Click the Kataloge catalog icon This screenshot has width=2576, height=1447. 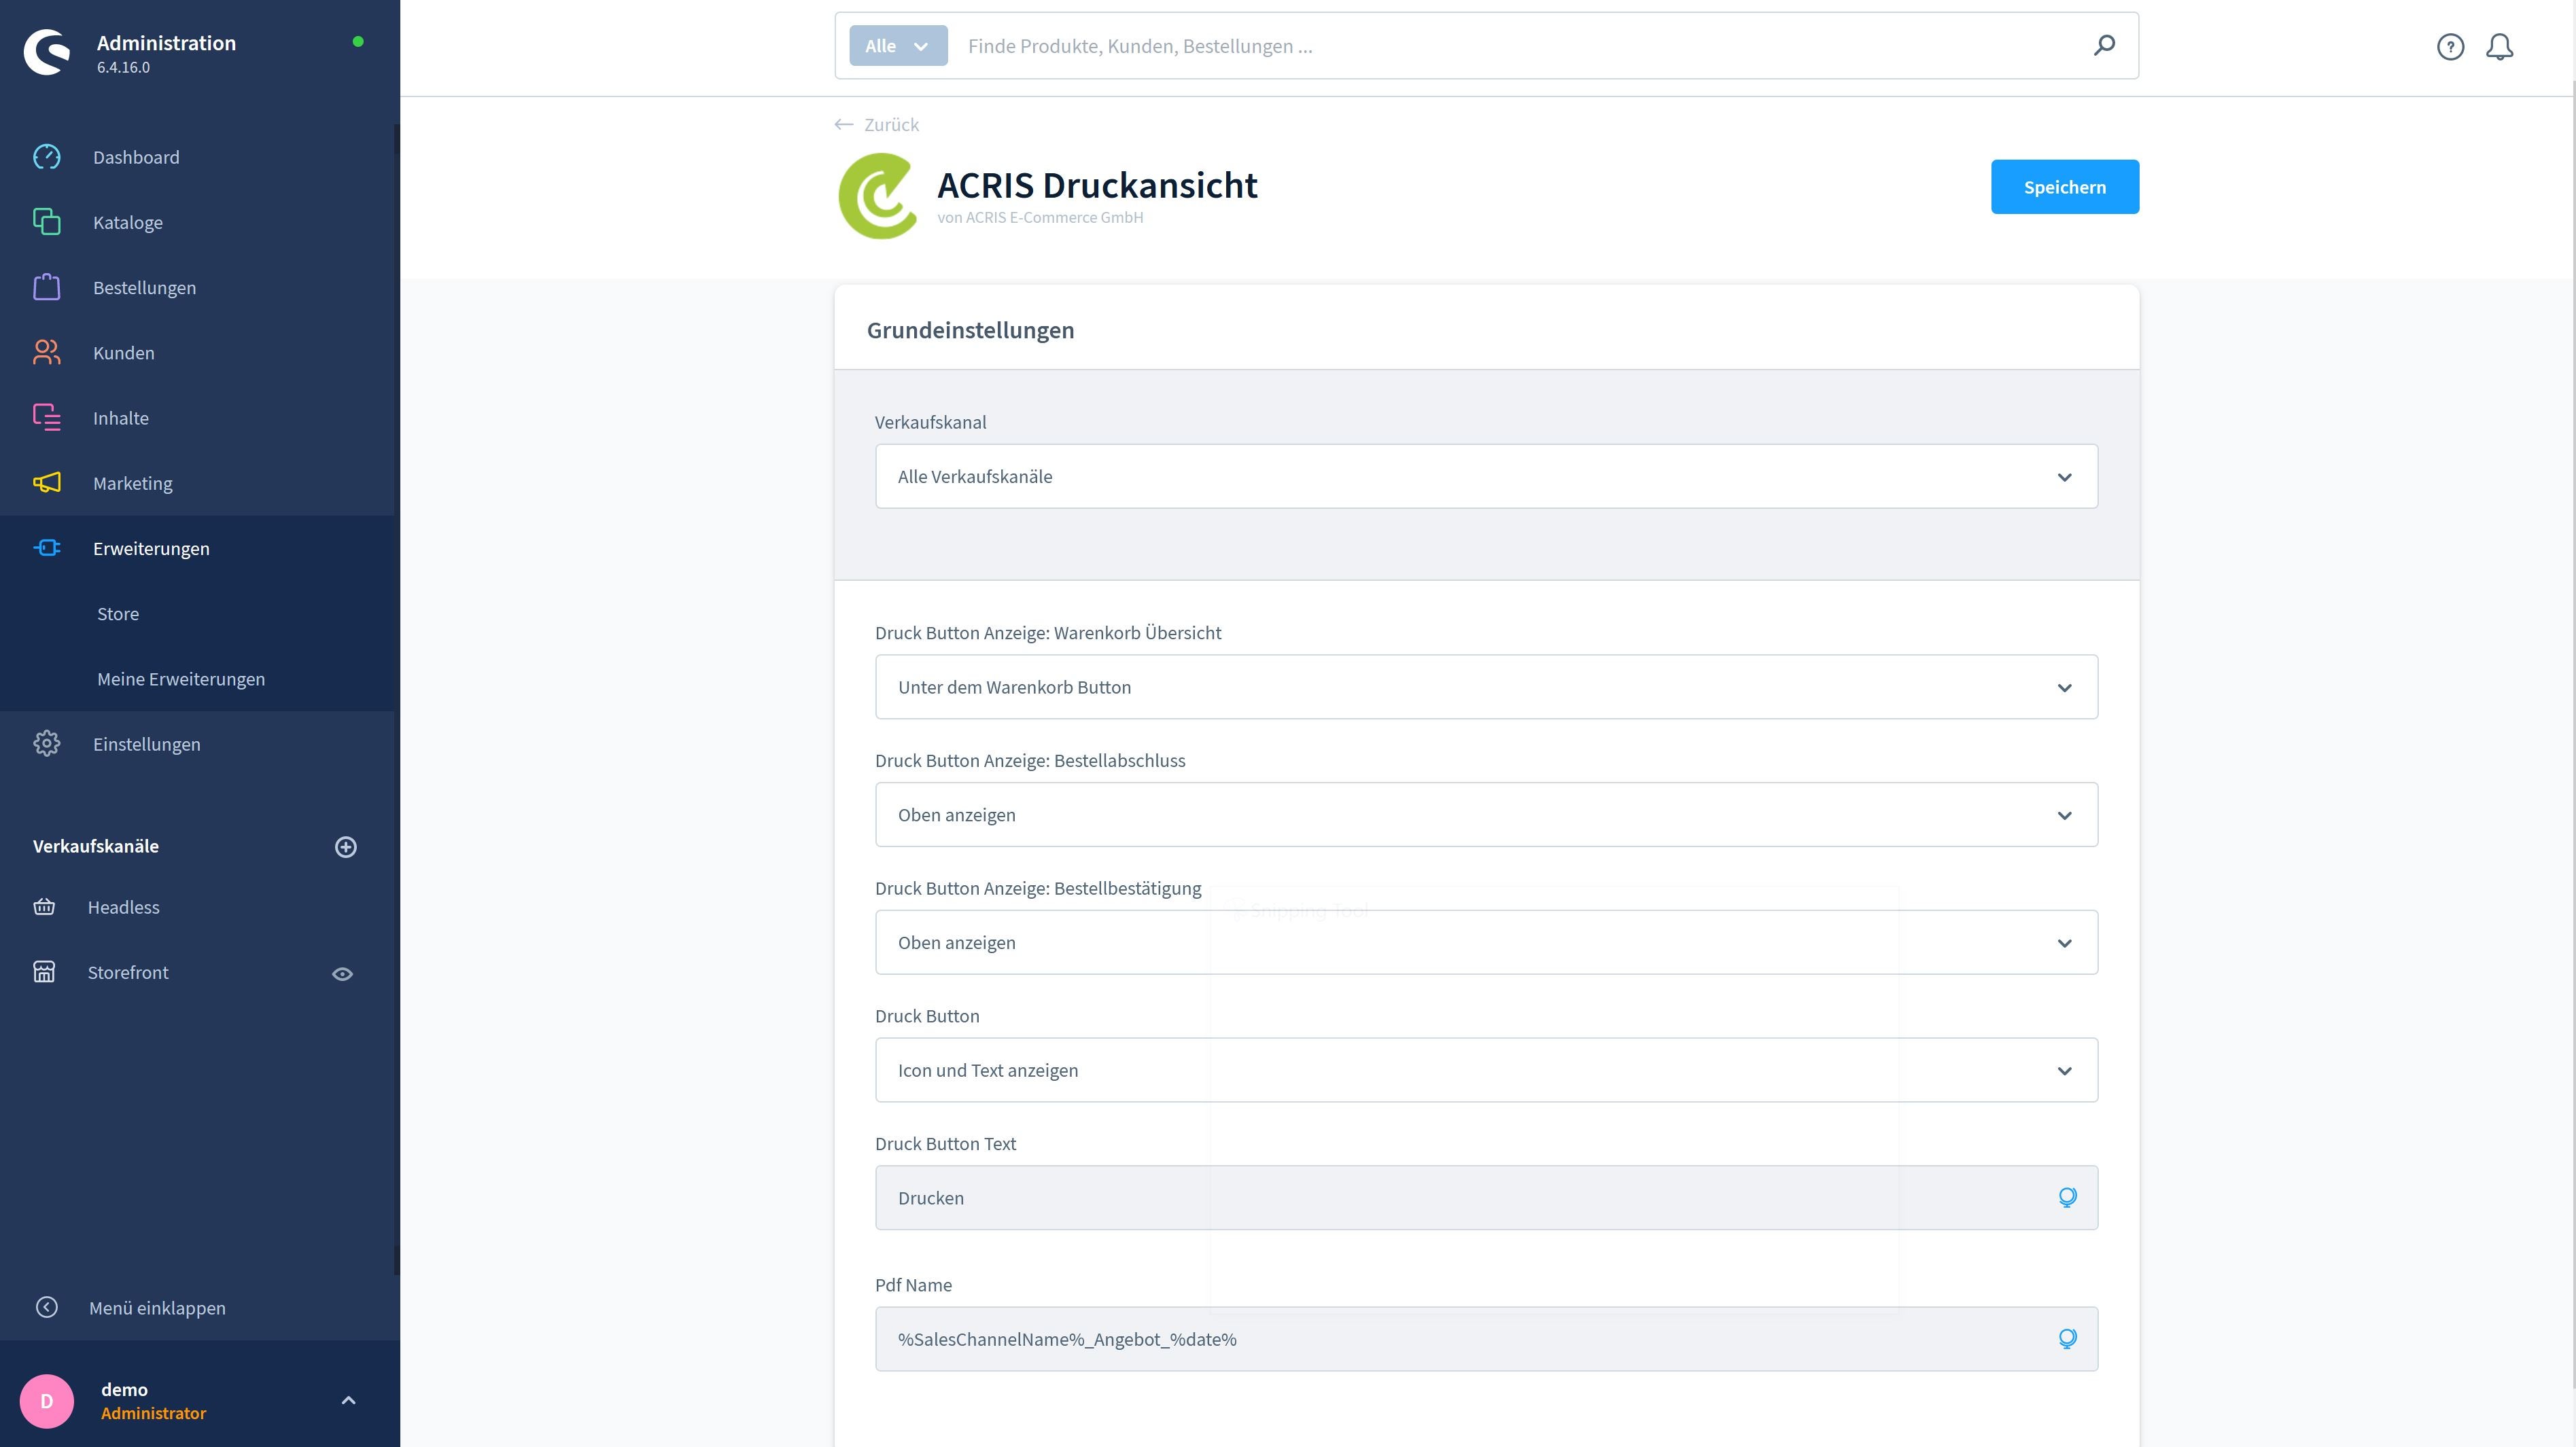pyautogui.click(x=46, y=222)
